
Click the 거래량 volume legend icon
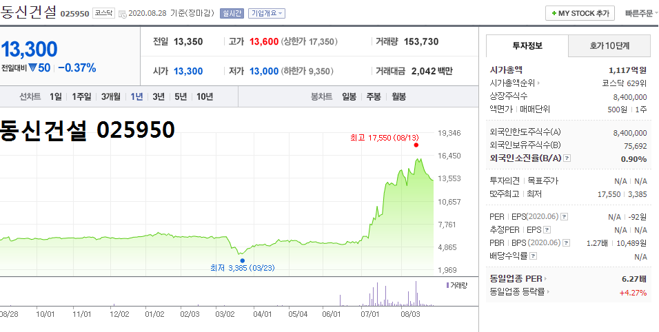tap(447, 285)
